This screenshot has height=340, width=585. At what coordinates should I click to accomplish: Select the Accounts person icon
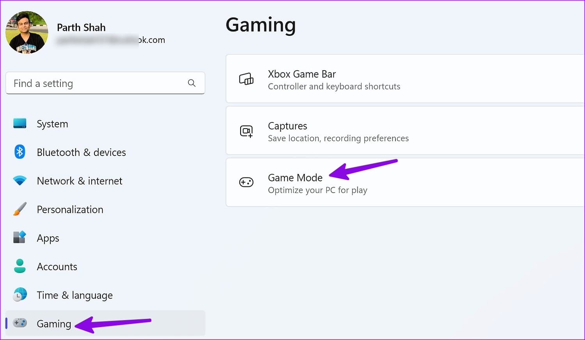pyautogui.click(x=19, y=266)
